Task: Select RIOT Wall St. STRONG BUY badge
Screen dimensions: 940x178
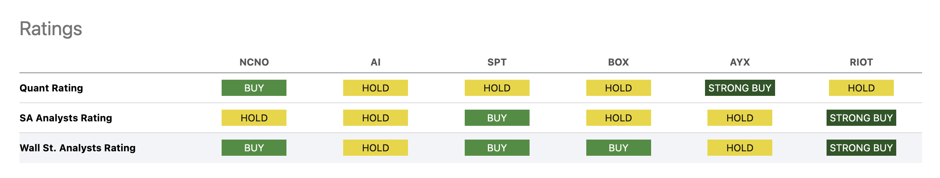Action: (x=861, y=148)
